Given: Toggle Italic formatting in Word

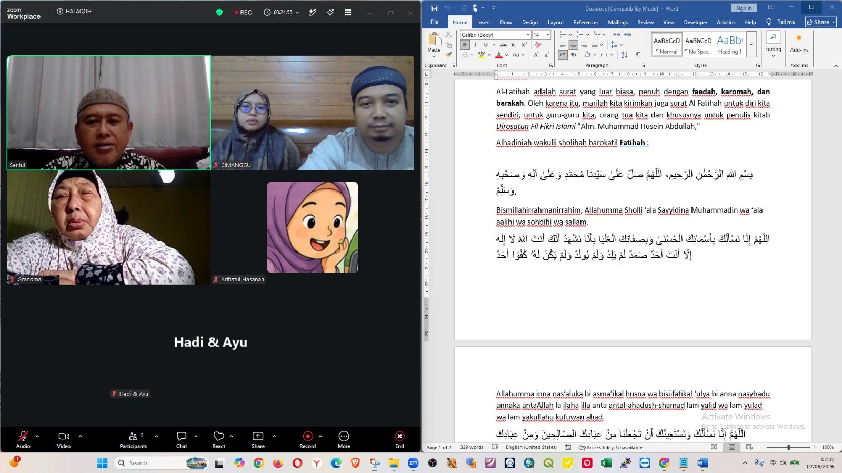Looking at the screenshot, I should (x=475, y=45).
